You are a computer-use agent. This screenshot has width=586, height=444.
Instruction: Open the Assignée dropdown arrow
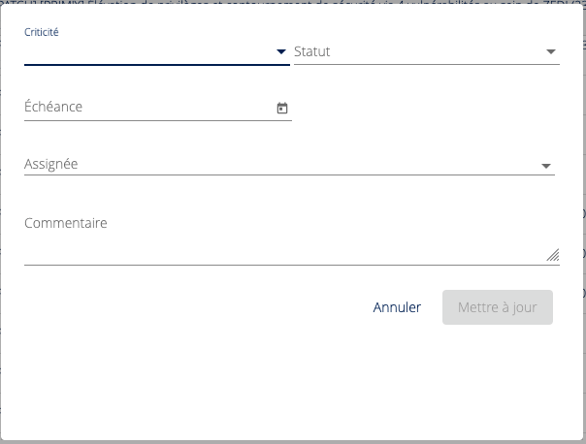546,166
